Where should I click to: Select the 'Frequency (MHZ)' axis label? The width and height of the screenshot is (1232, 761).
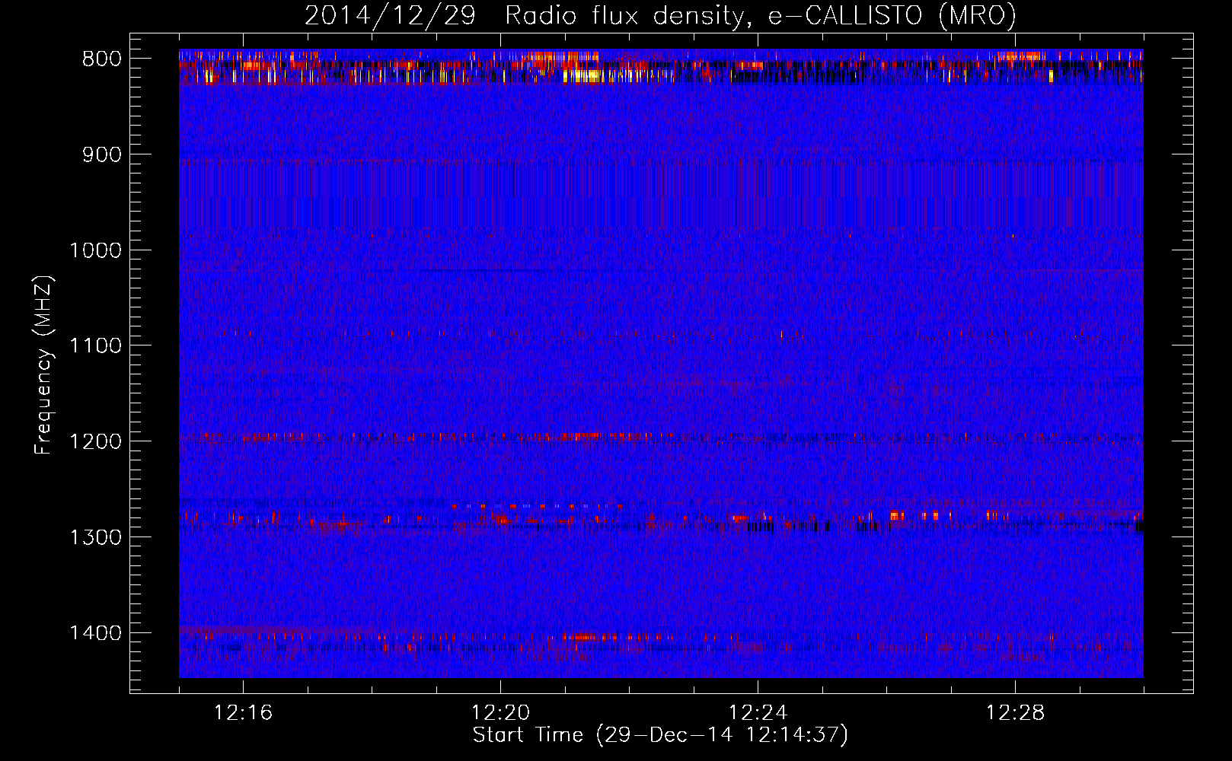click(x=44, y=365)
